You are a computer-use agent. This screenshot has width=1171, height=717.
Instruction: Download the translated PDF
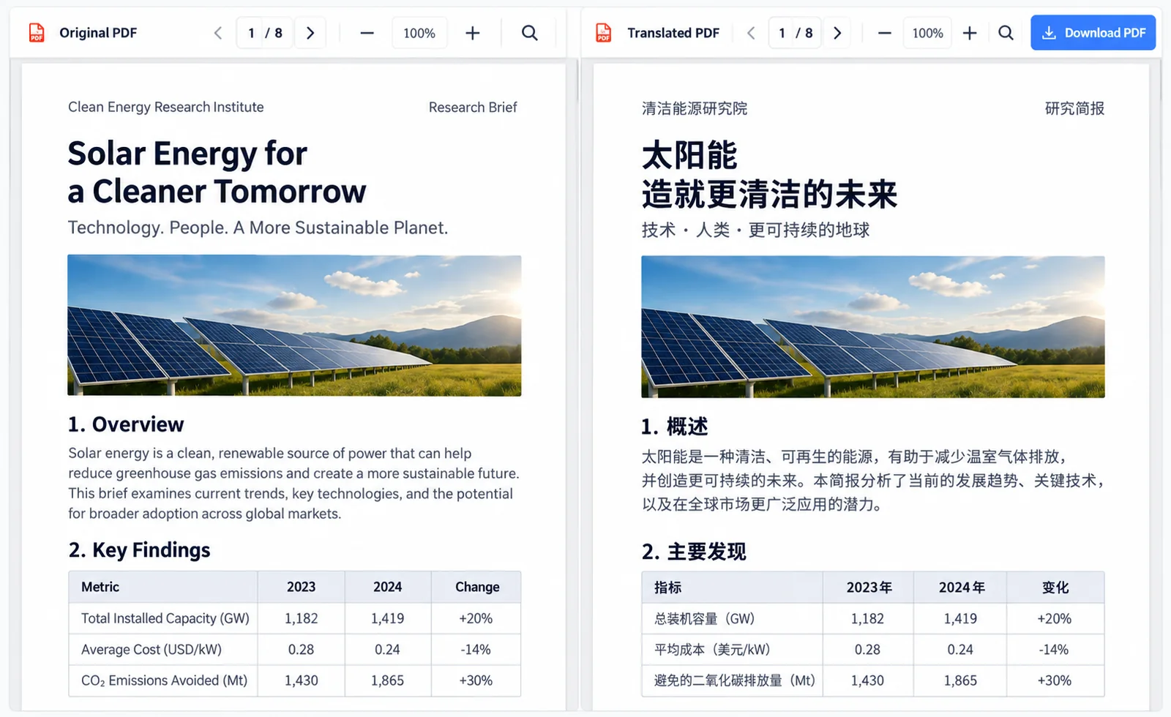pos(1093,33)
